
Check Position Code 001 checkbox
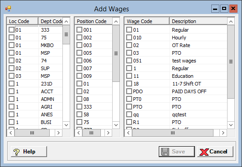(79, 30)
